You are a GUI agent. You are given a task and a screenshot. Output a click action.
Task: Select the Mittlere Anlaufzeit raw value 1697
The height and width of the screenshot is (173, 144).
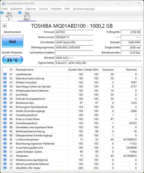coord(134,82)
